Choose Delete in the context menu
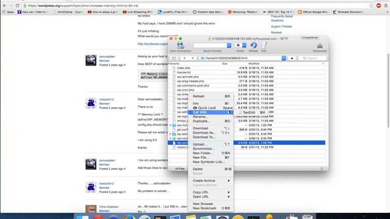The height and width of the screenshot is (219, 390). [x=211, y=169]
